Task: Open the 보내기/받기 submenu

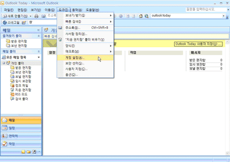Action: click(x=85, y=15)
